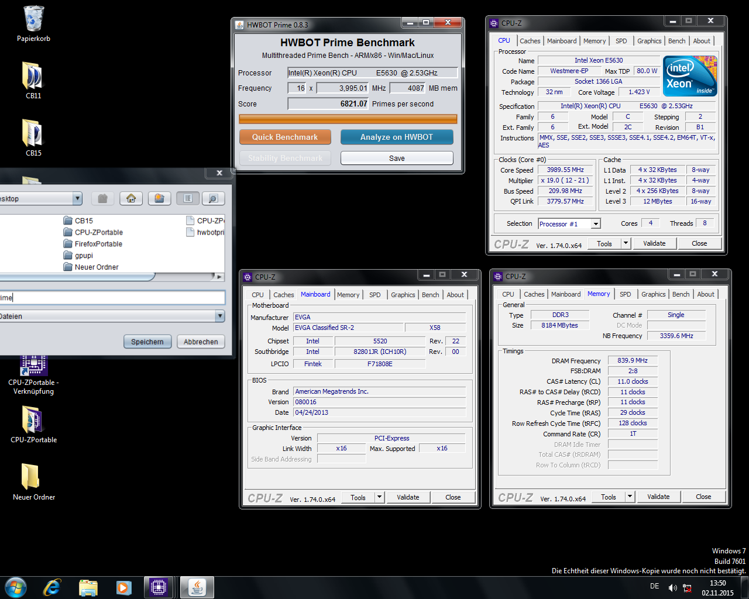Screen dimensions: 749x599
Task: Open the Caches tab in CPU-Z CPU window
Action: tap(530, 41)
